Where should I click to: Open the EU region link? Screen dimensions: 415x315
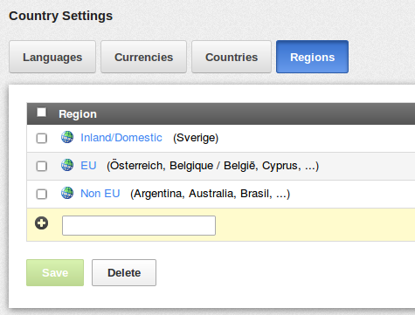point(88,166)
